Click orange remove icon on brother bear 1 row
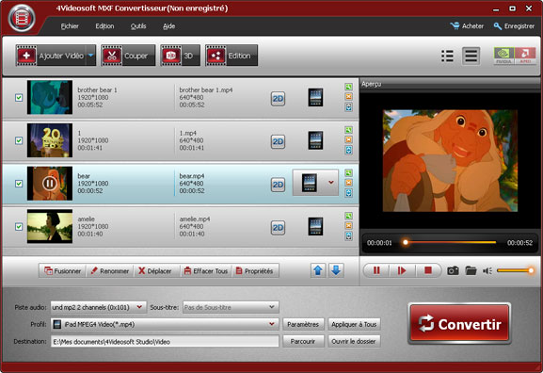Screen dimensions: 543x373 pyautogui.click(x=348, y=97)
